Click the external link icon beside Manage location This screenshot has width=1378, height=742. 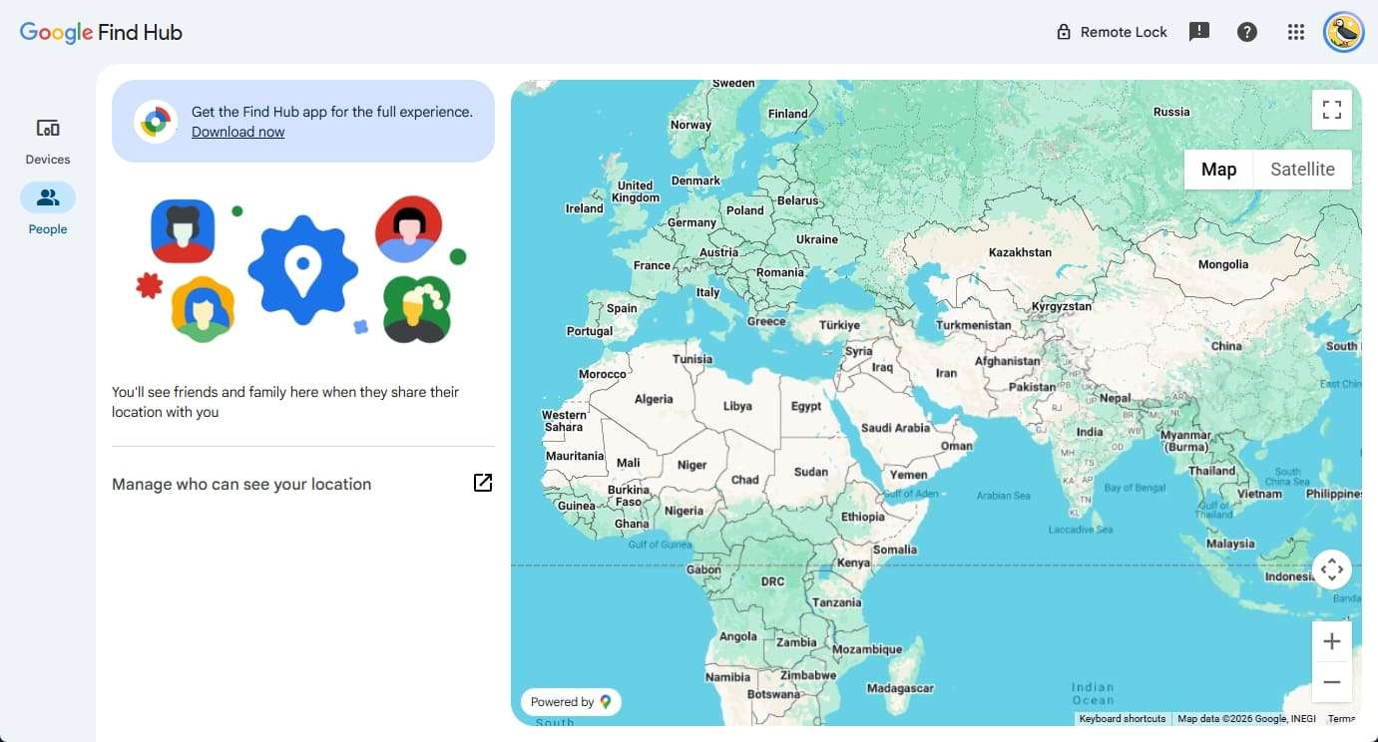click(x=483, y=483)
